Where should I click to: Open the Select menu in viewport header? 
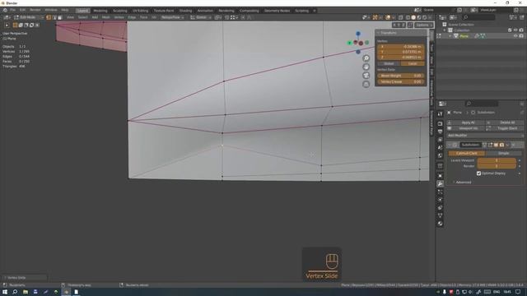click(x=82, y=17)
